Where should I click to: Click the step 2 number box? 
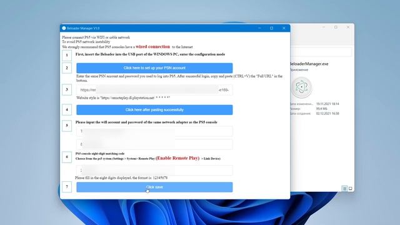(67, 68)
